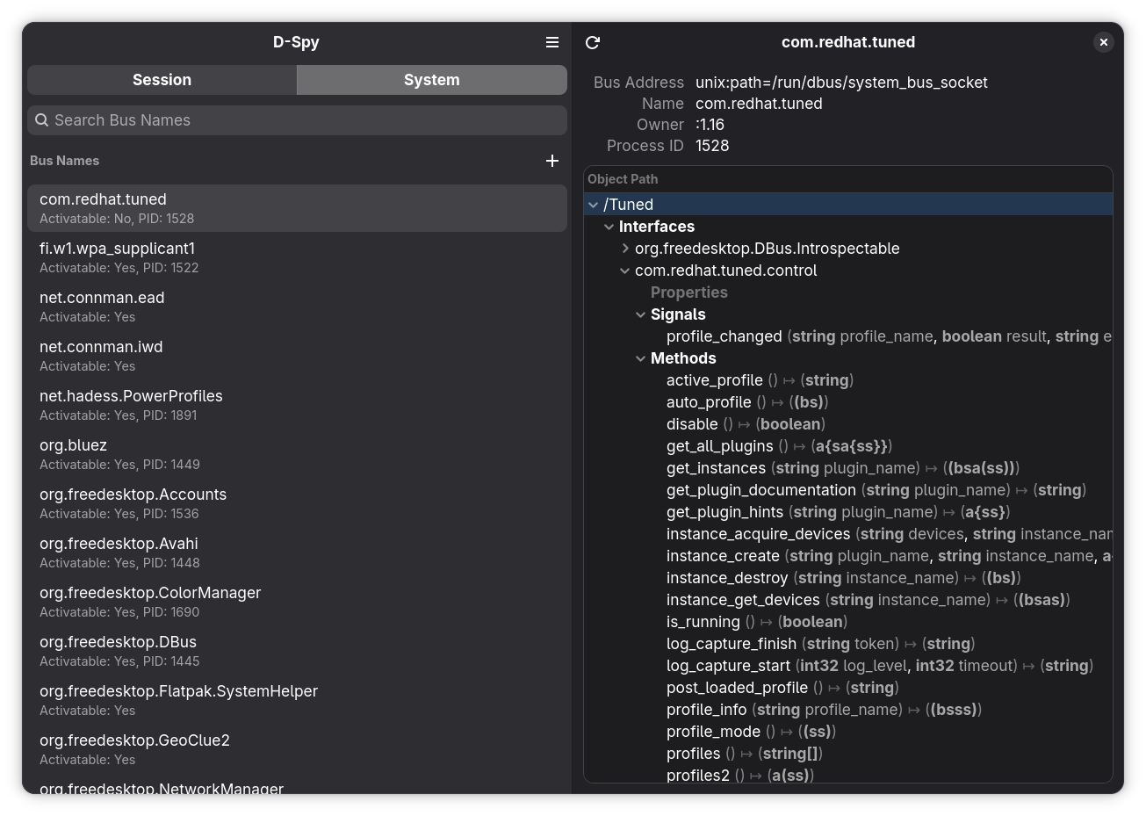Collapse the Signals section
The width and height of the screenshot is (1146, 816).
pos(640,314)
